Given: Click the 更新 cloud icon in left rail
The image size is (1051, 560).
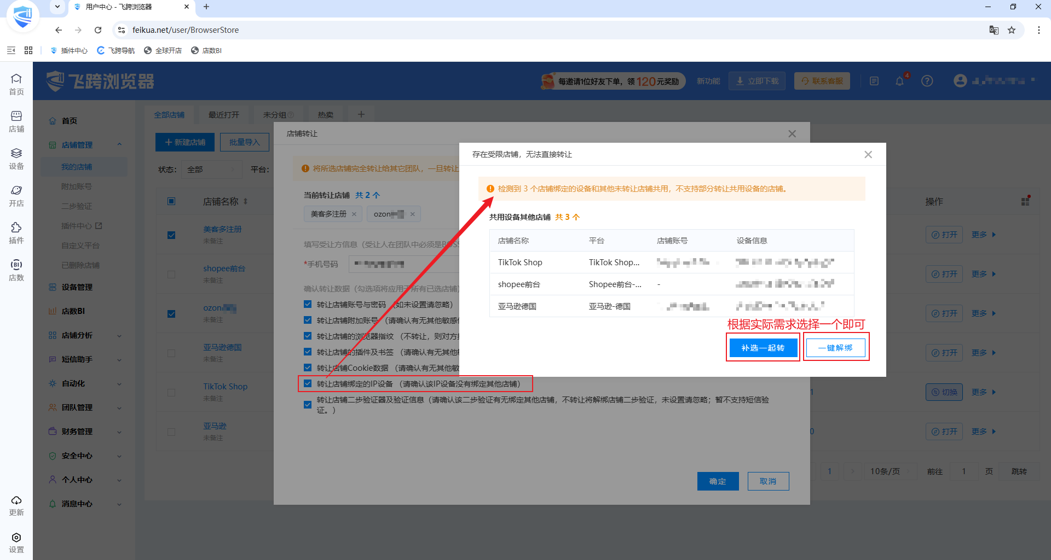Looking at the screenshot, I should (x=16, y=505).
